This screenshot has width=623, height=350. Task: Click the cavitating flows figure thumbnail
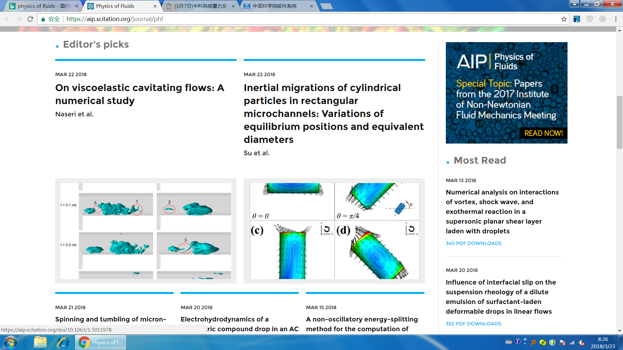coord(146,231)
